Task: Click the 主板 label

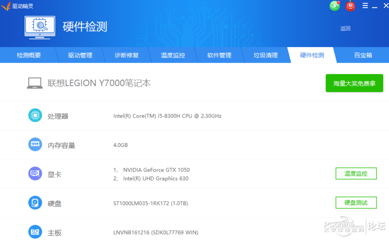Action: pos(54,233)
